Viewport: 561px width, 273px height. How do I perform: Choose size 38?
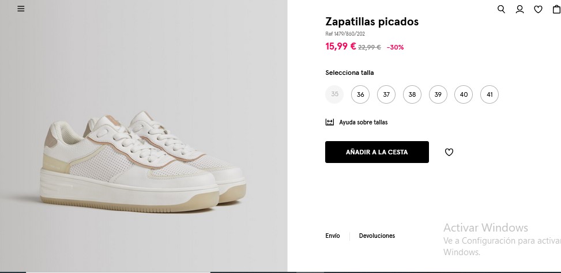coord(412,94)
